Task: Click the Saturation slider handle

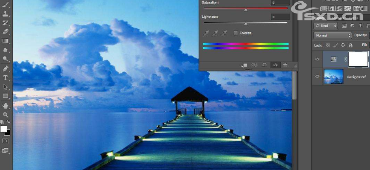Action: tap(246, 9)
